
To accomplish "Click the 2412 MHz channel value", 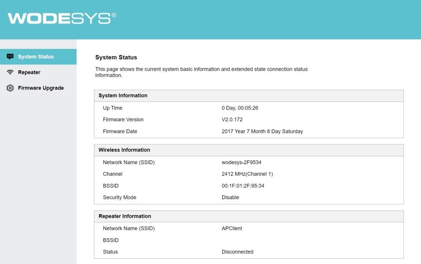I will tap(247, 174).
